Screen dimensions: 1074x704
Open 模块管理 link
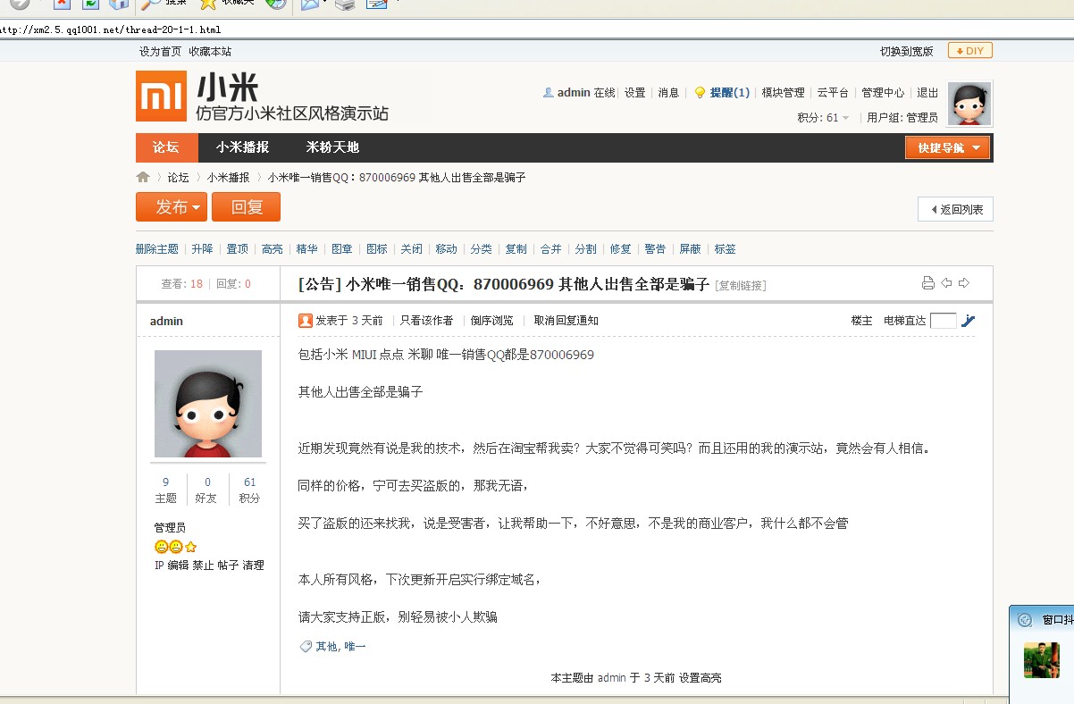[x=783, y=93]
